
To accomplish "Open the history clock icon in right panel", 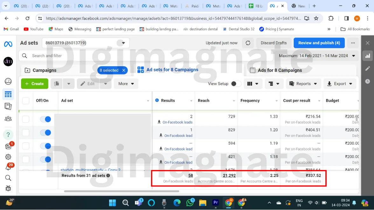I will (368, 81).
